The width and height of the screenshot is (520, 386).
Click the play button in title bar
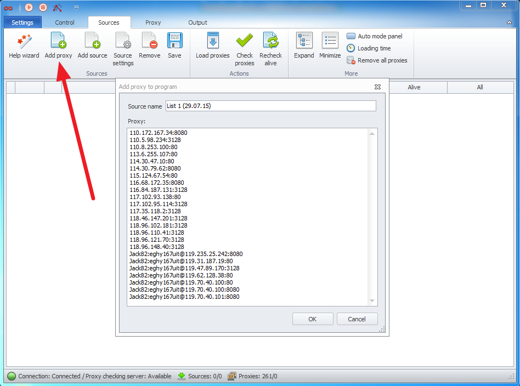(x=29, y=7)
